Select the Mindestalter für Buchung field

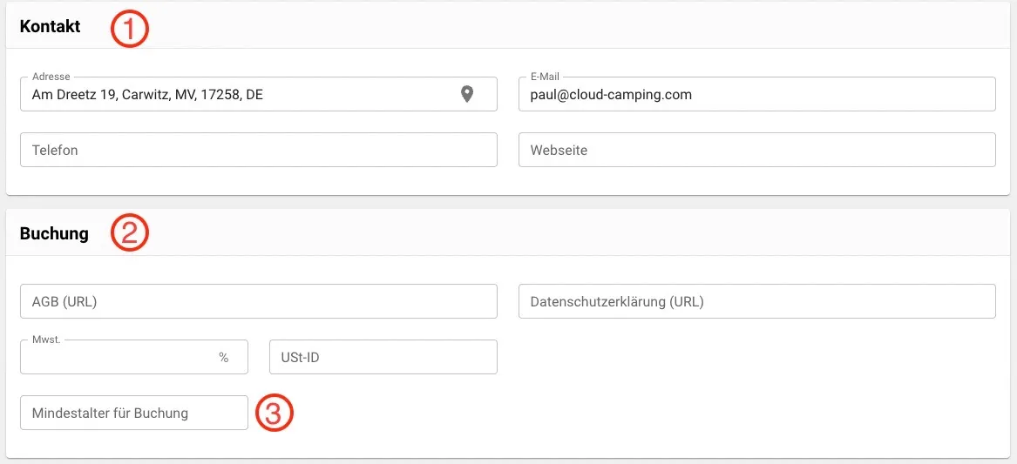[x=134, y=413]
